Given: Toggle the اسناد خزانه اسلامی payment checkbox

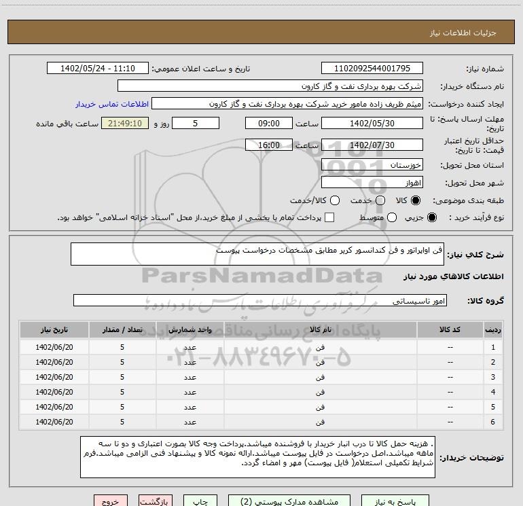Looking at the screenshot, I should click(329, 217).
